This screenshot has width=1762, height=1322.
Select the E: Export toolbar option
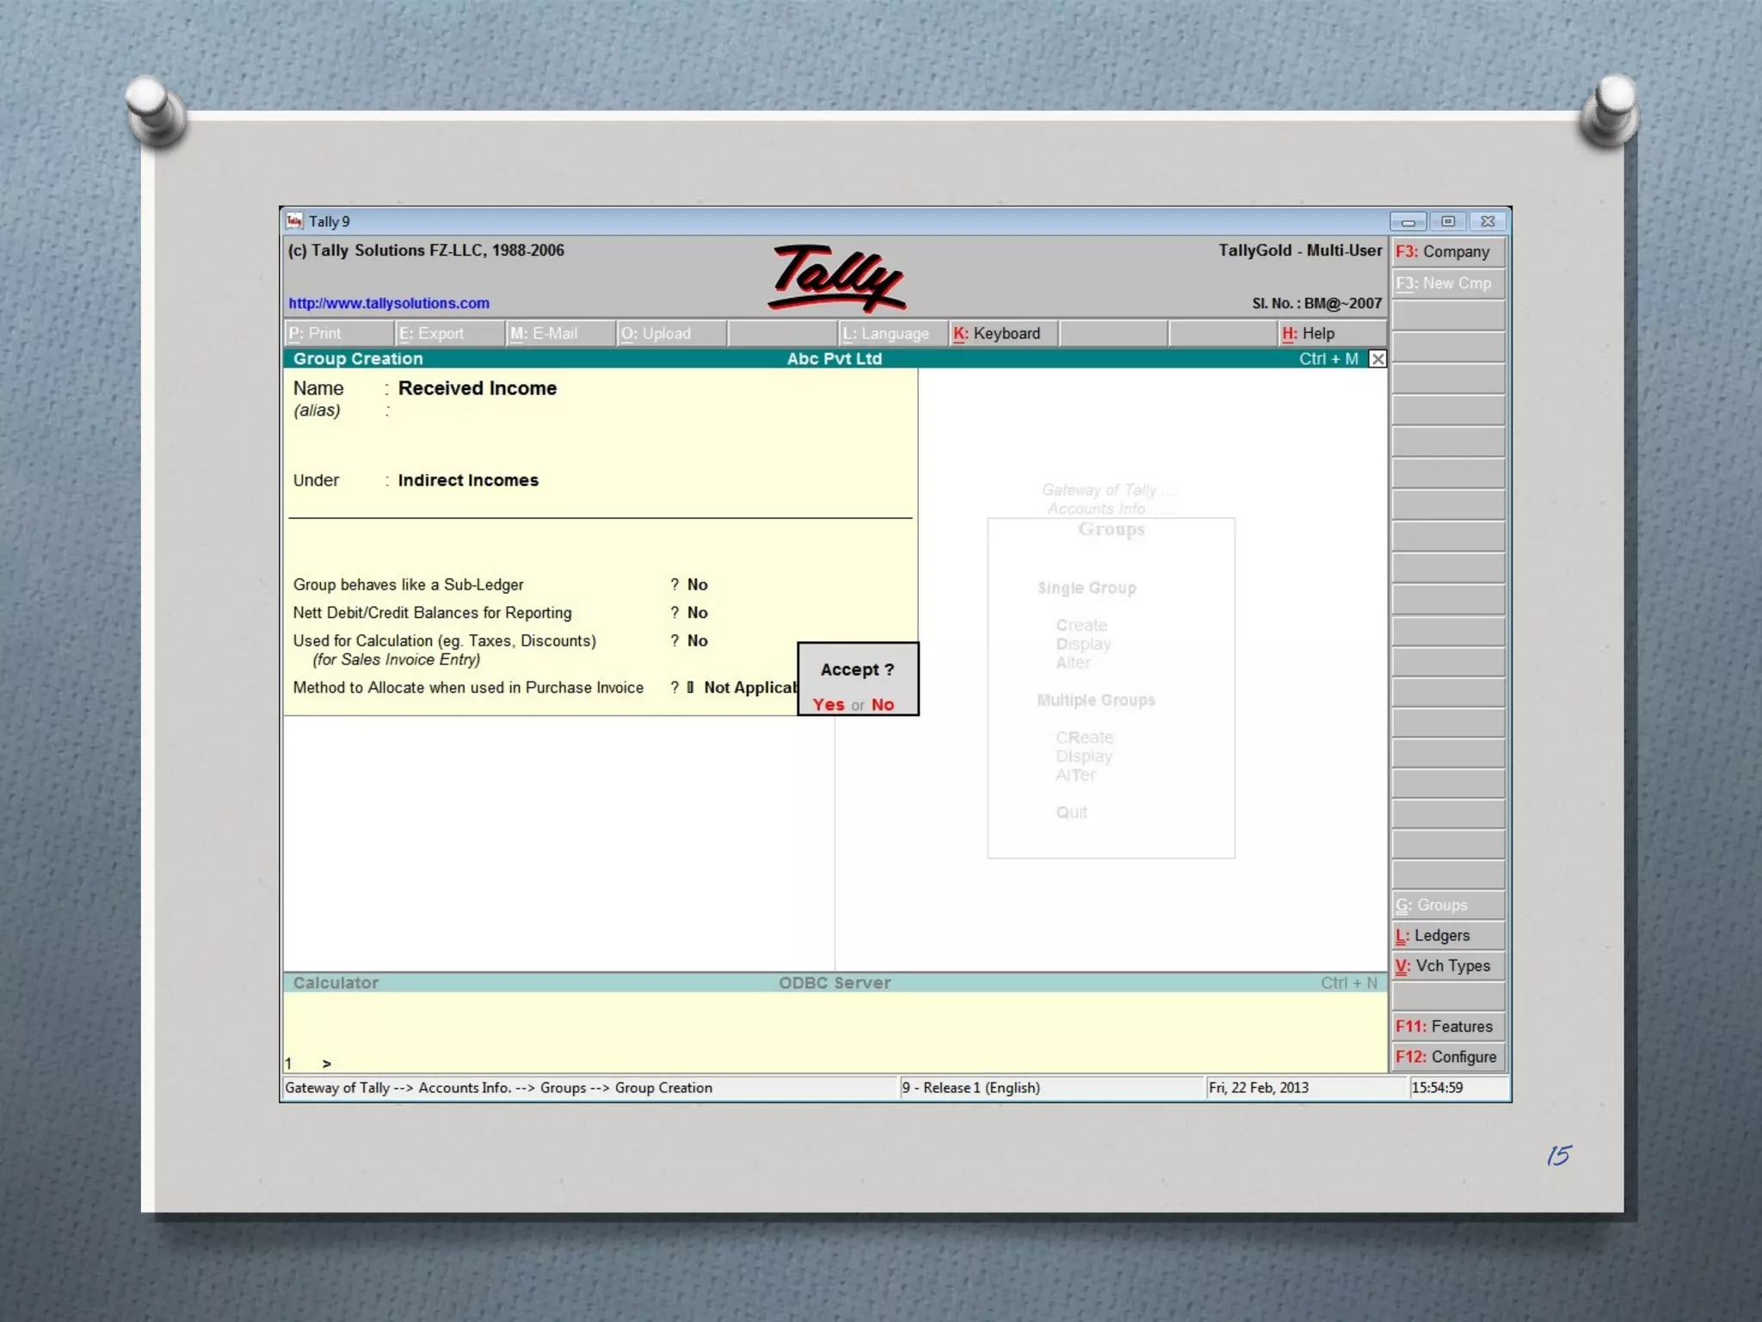(x=450, y=333)
